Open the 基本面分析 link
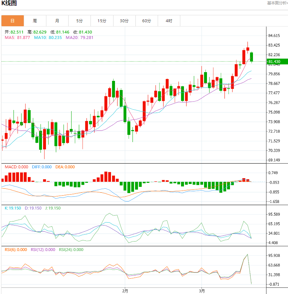Viewport: 288px width, 294px height. pyautogui.click(x=277, y=3)
